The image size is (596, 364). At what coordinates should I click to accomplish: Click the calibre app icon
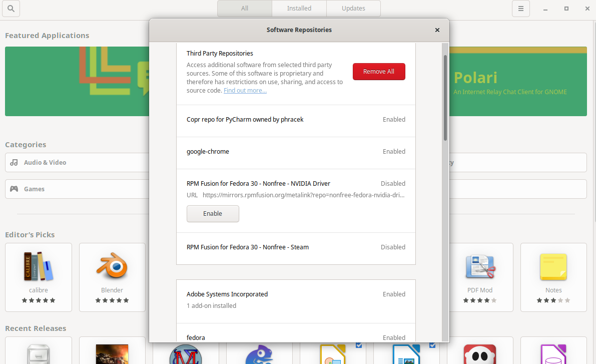pos(39,266)
